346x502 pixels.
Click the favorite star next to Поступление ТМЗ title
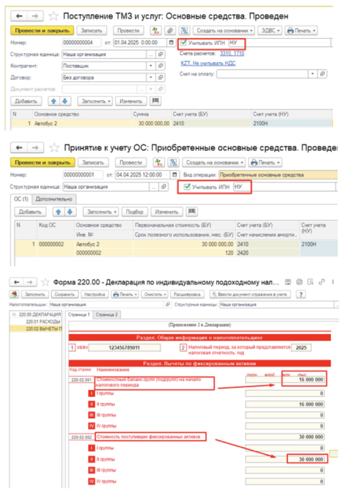tap(53, 16)
